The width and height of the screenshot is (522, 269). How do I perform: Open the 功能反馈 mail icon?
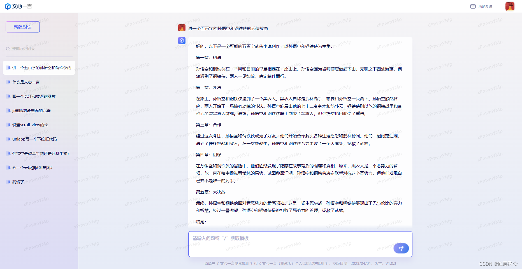point(473,6)
